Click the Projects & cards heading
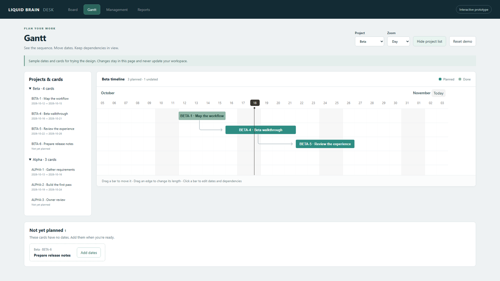 (46, 79)
